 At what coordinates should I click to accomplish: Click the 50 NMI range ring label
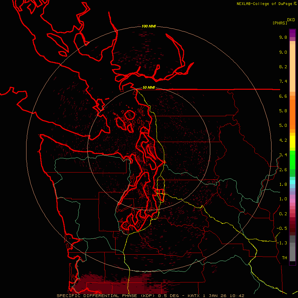point(149,88)
